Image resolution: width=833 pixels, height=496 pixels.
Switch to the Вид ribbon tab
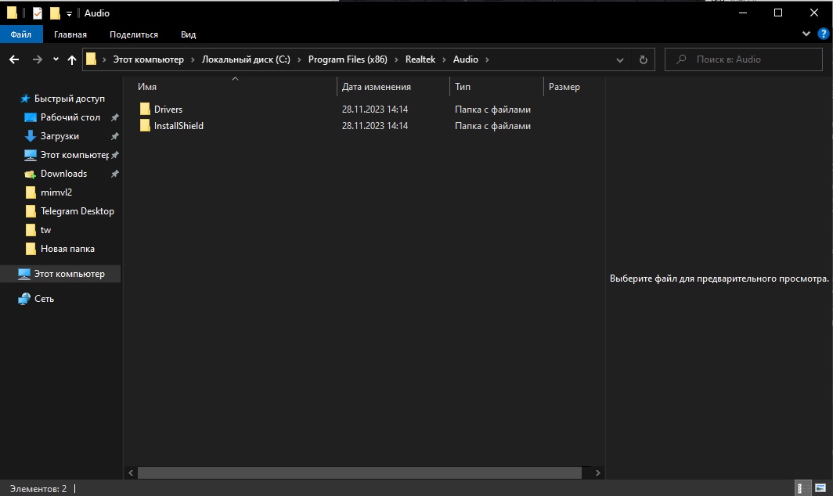coord(188,34)
